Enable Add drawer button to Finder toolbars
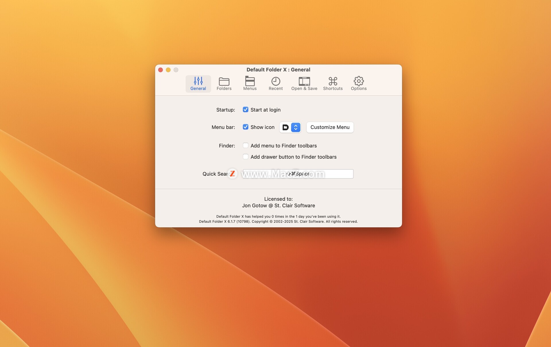Screen dimensions: 551x347 (245, 157)
